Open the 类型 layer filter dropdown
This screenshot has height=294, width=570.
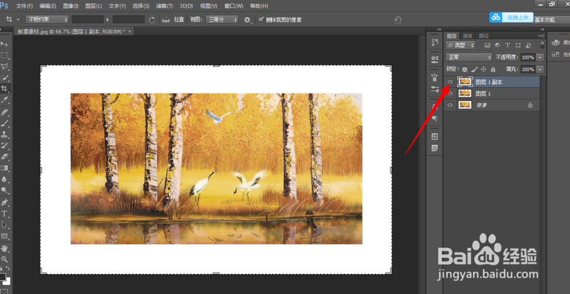460,45
